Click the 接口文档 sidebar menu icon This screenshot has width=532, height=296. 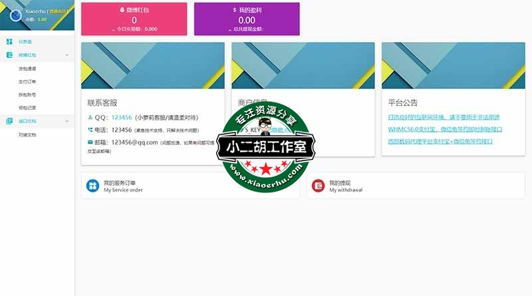[x=9, y=121]
